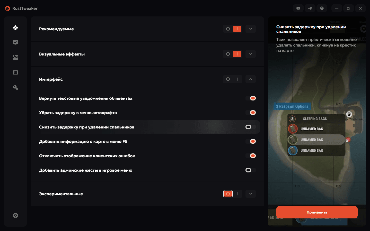Collapse the 'Интерфейс' section
Screen dimensions: 370x231
[x=250, y=79]
